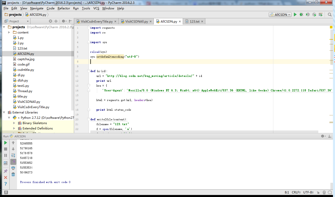Expand the content folder
The height and width of the screenshot is (197, 335).
pos(9,32)
